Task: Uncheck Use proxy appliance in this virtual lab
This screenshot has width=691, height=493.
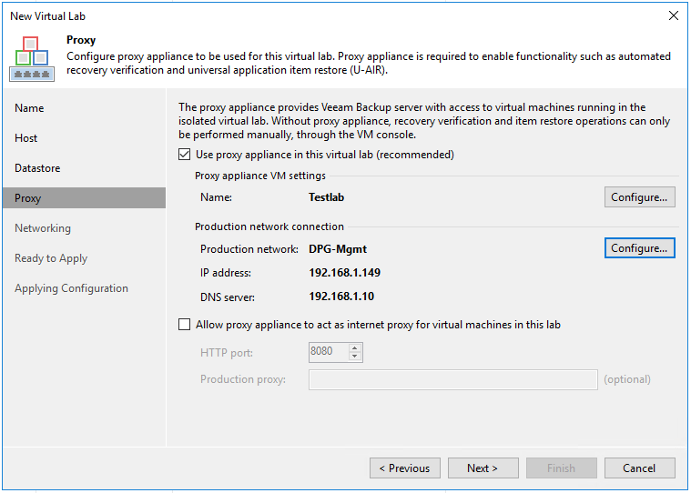Action: coord(186,155)
